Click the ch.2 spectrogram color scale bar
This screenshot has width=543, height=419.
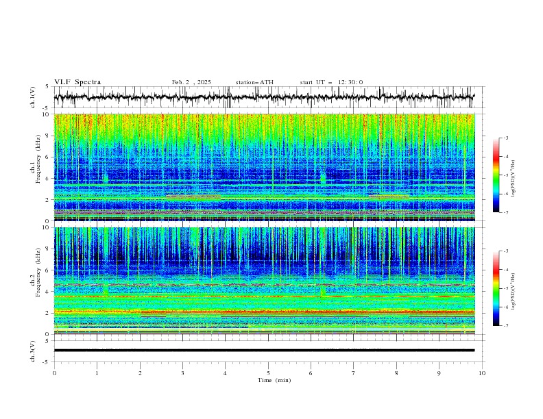tap(496, 288)
